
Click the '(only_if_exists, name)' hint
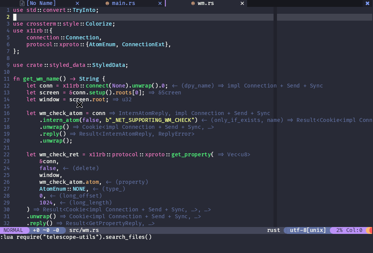coord(247,120)
